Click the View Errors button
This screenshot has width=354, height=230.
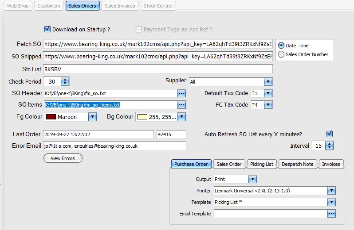point(63,158)
